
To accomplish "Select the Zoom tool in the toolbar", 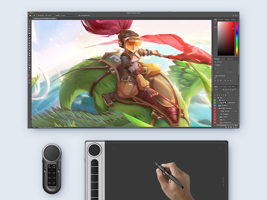I will [x=29, y=71].
